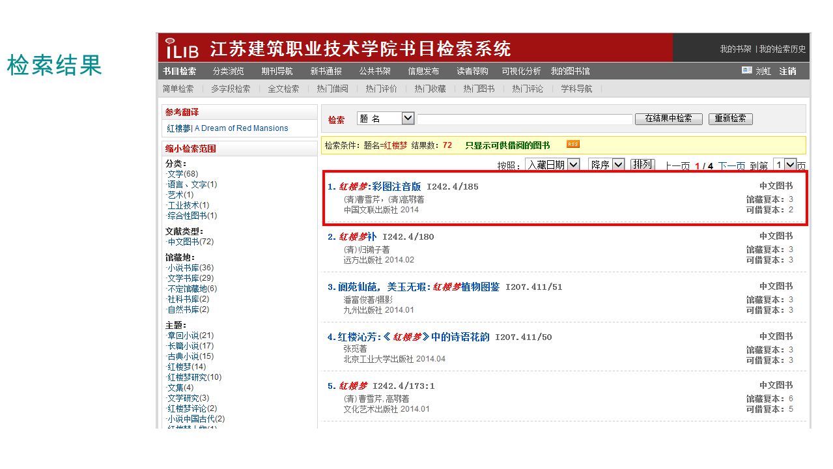Viewport: 833px width, 469px height.
Task: Filter by 古典小说(15) subject
Action: (x=191, y=356)
